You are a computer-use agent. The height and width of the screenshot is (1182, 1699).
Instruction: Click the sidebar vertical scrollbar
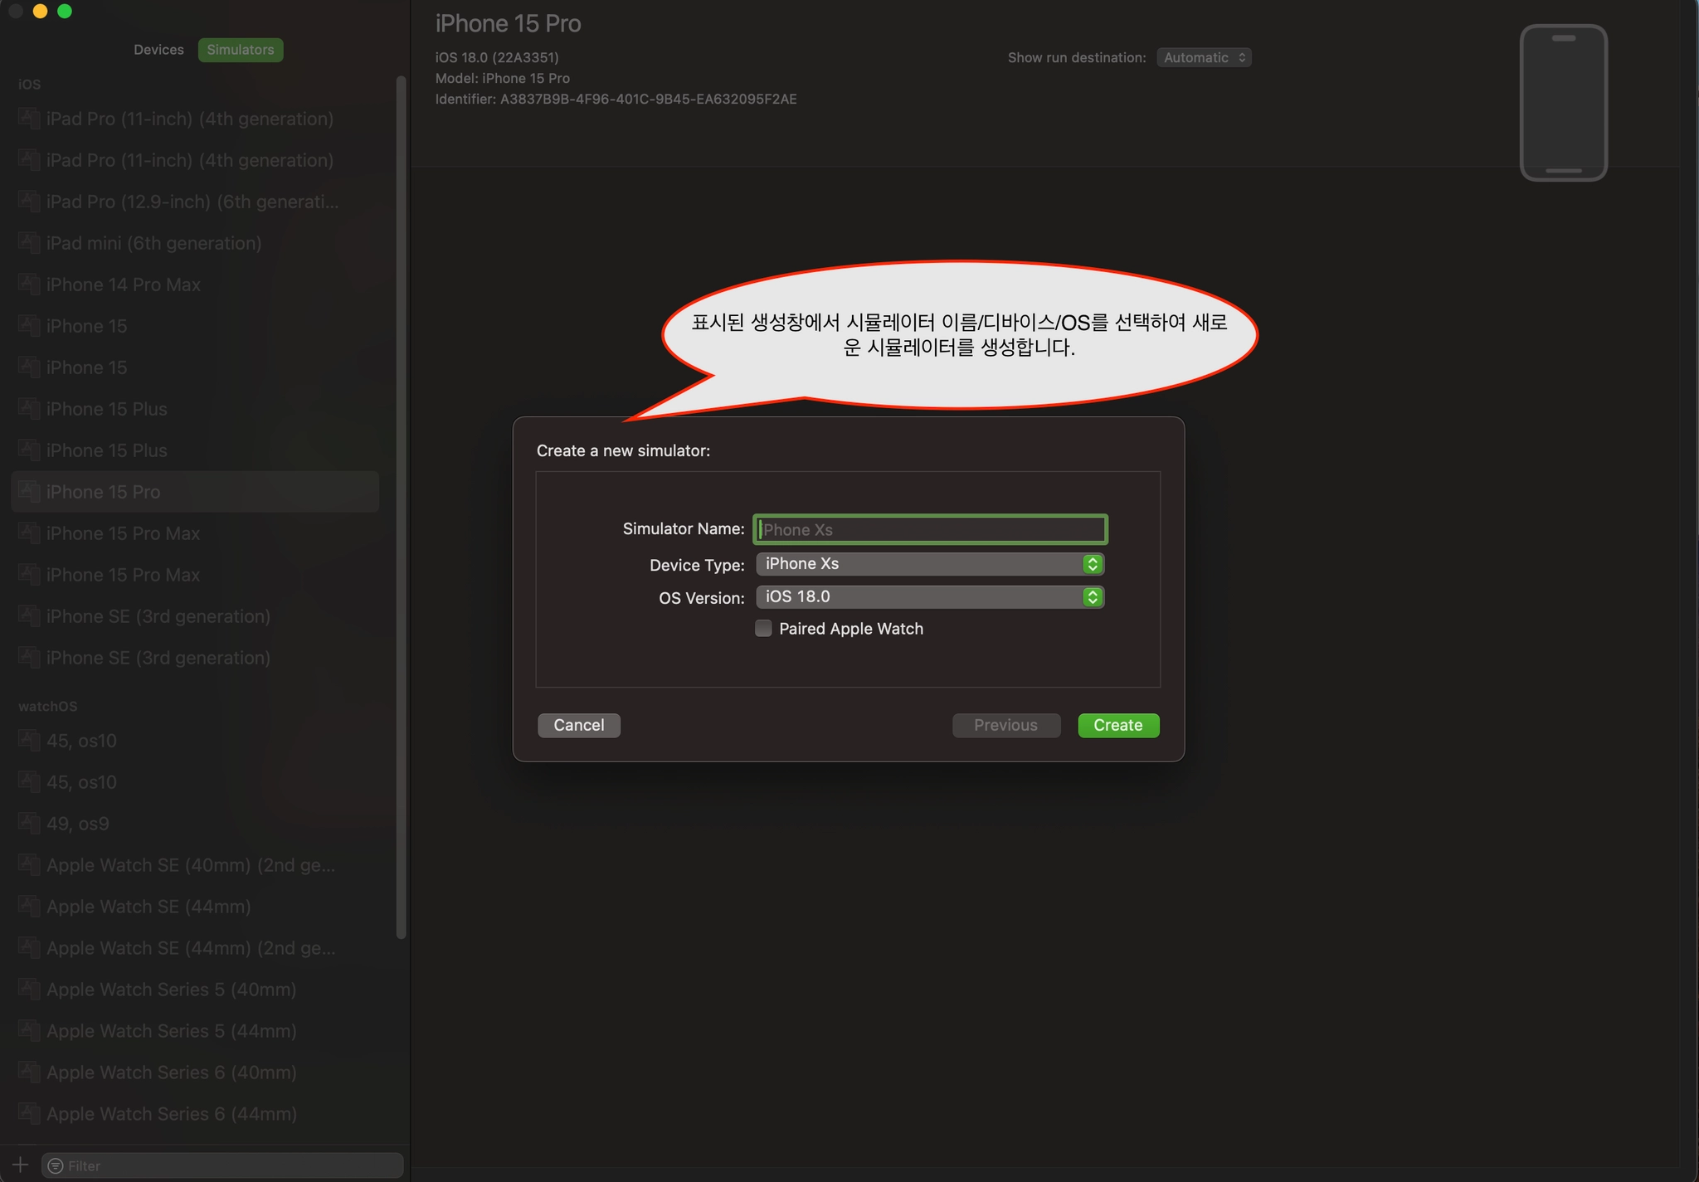[402, 506]
